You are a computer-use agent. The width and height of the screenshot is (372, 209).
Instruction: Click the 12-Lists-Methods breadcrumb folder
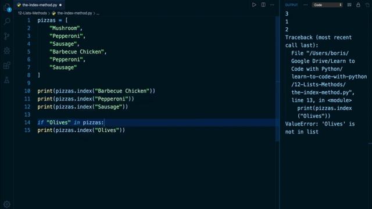(33, 13)
